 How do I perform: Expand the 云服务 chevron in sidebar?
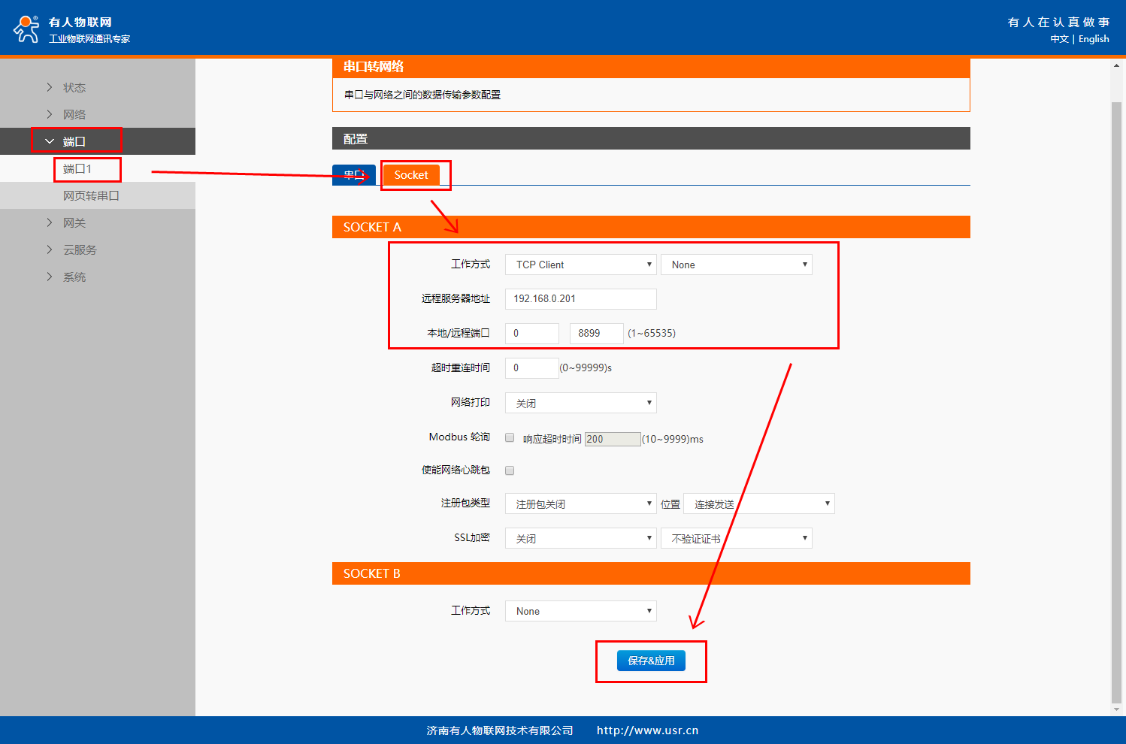50,250
